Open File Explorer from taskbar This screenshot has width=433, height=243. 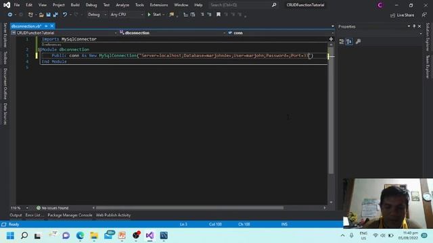pyautogui.click(x=94, y=236)
